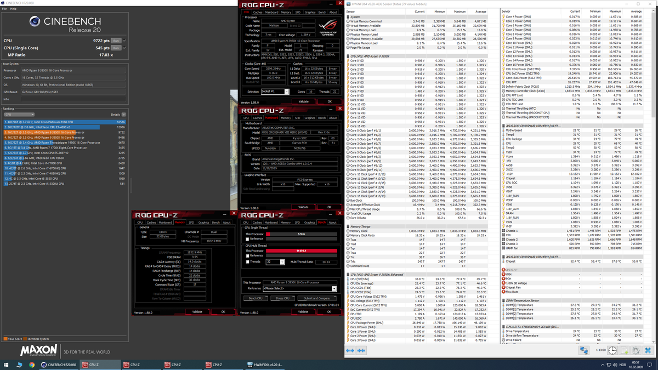Select DIMM Temperature Sensor group header
Image resolution: width=658 pixels, height=370 pixels.
[x=571, y=300]
